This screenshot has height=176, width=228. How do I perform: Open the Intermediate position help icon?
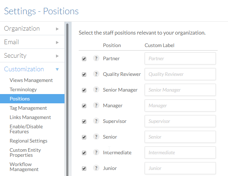pos(96,152)
